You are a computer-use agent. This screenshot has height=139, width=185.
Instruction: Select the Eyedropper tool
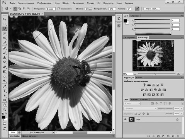point(5,42)
